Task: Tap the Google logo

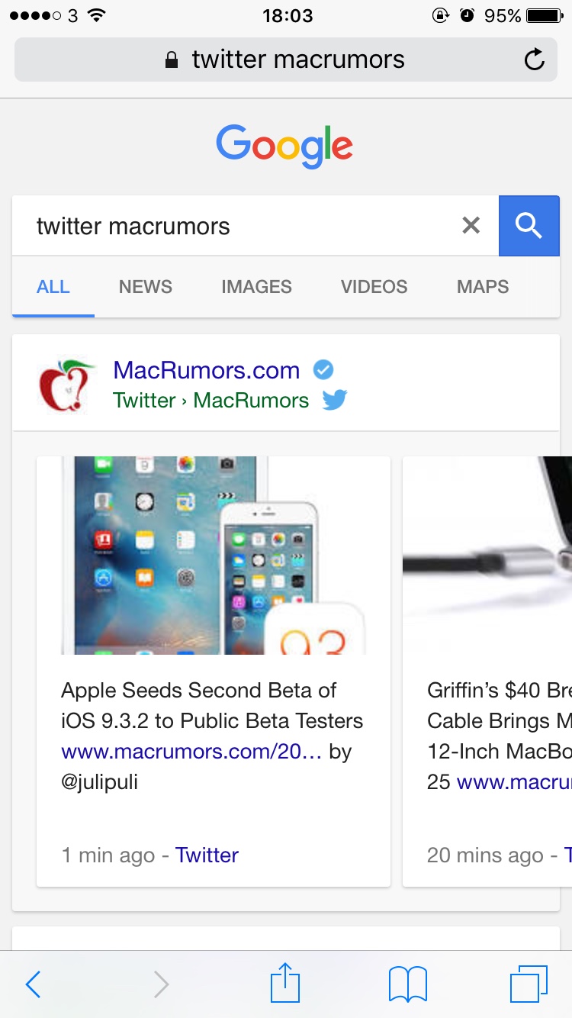Action: pos(284,147)
